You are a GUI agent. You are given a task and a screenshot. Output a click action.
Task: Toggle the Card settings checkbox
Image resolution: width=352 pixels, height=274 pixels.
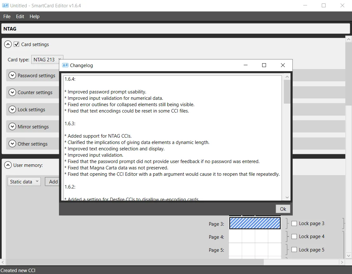16,44
